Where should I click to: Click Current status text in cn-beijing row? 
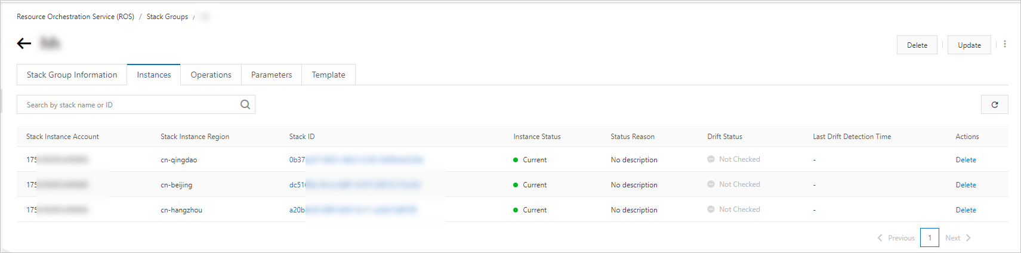(535, 185)
